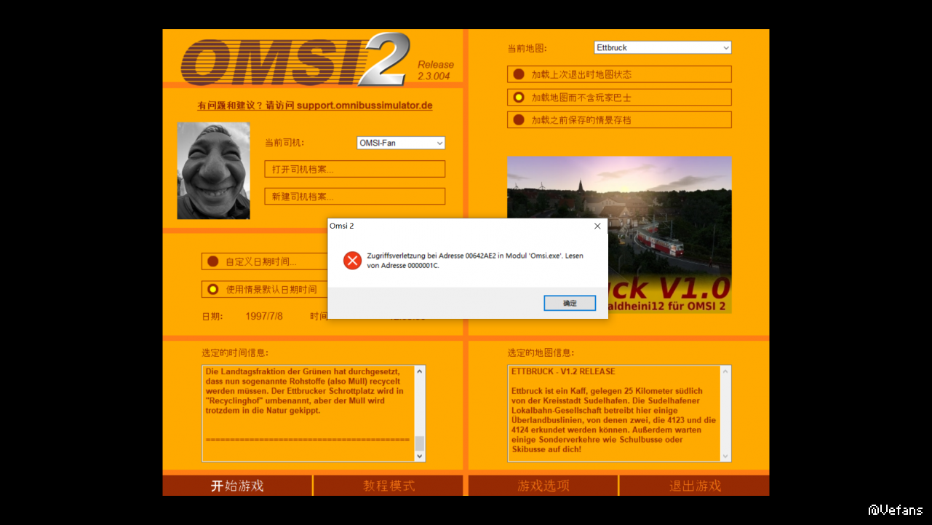Click scroll-up arrow in time info box
Image resolution: width=932 pixels, height=525 pixels.
(x=419, y=371)
